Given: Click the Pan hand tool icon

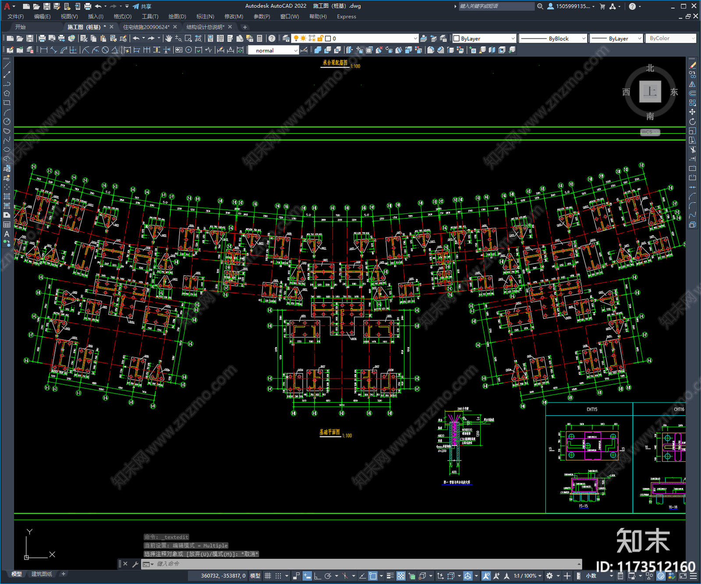Looking at the screenshot, I should pyautogui.click(x=169, y=39).
